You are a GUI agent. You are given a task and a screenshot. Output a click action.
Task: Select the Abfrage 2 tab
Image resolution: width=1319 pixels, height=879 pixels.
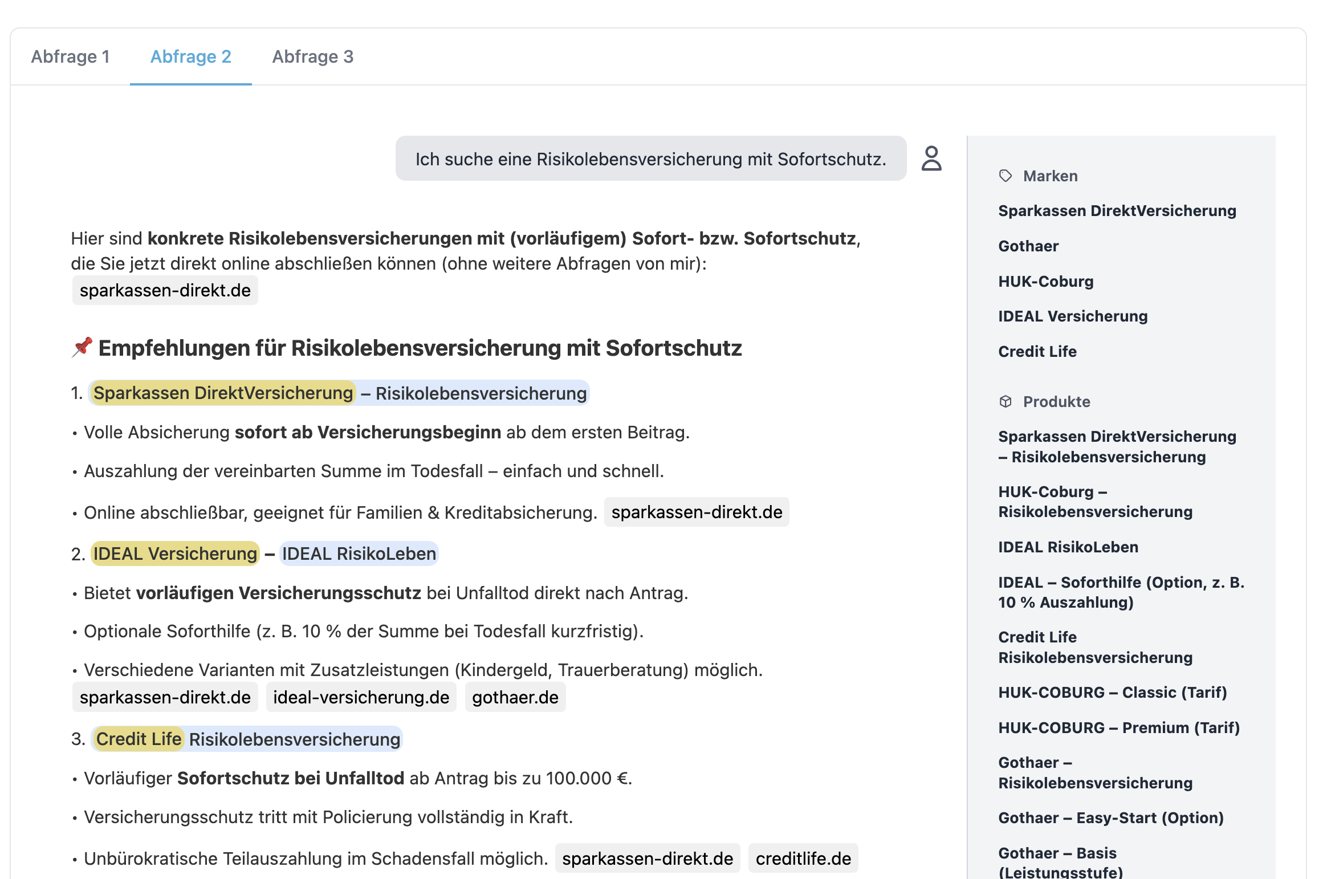tap(190, 56)
